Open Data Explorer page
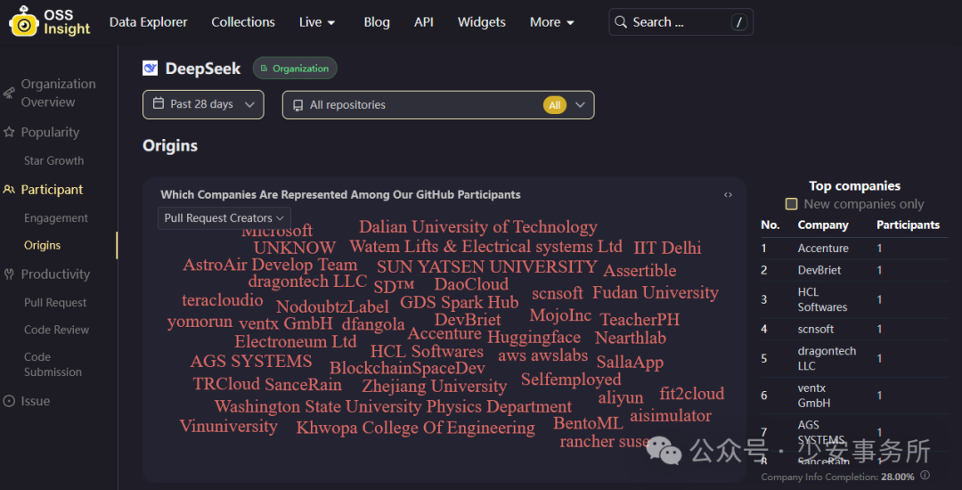This screenshot has height=490, width=962. coord(149,22)
